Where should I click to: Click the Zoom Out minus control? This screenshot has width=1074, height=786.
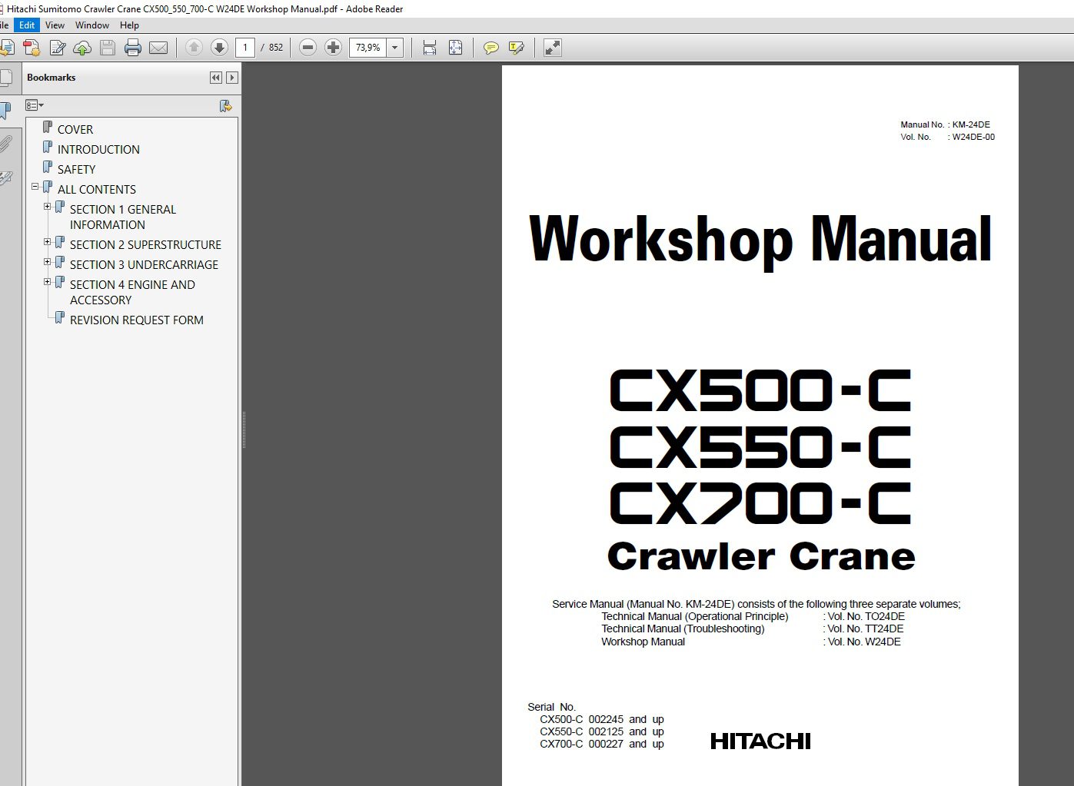(x=308, y=48)
